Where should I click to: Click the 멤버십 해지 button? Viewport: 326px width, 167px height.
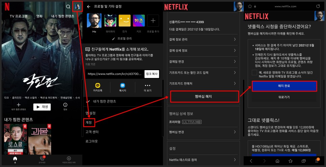click(x=205, y=96)
